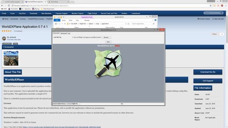This screenshot has width=228, height=128.
Task: Reload the page in the browser
Action: click(9, 6)
